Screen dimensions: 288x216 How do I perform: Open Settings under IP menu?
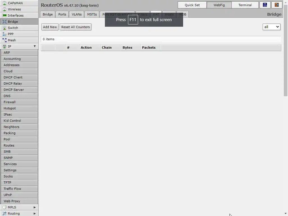[x=19, y=170]
